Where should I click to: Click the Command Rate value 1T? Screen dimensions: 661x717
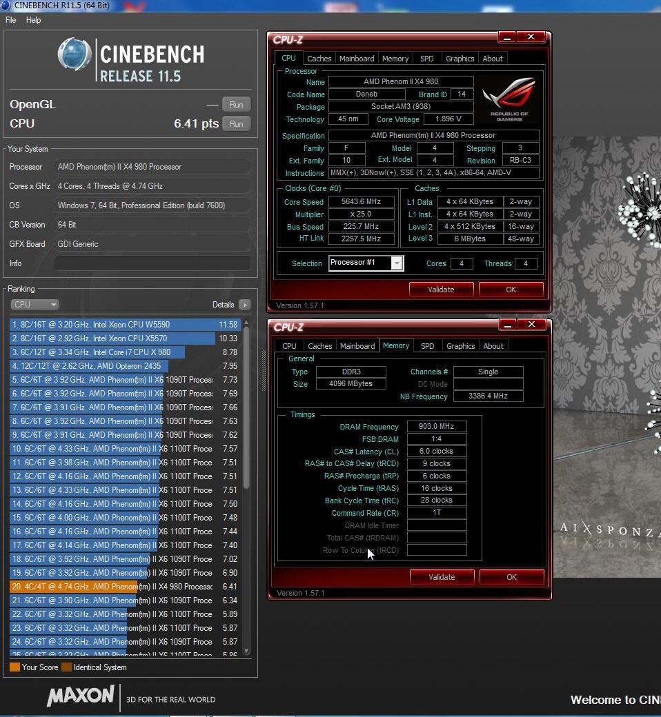(x=437, y=513)
